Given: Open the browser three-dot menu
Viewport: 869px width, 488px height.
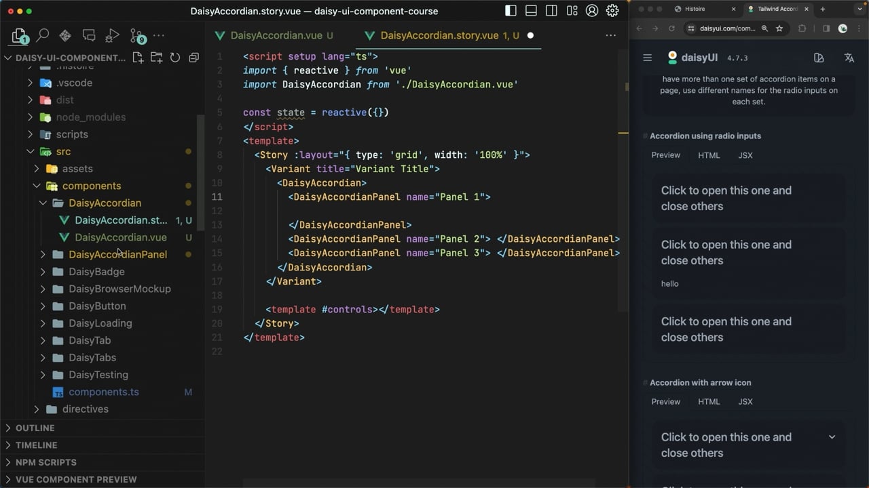Looking at the screenshot, I should [859, 28].
